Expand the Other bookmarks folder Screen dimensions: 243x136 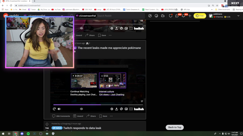222,9
